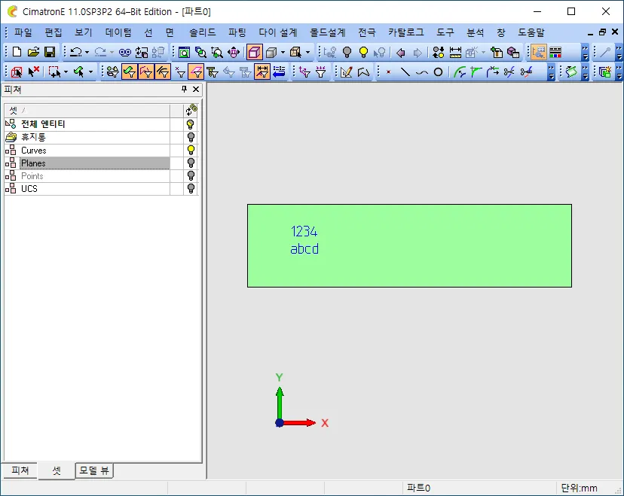
Task: Toggle visibility bulb for 휴지통
Action: point(191,137)
